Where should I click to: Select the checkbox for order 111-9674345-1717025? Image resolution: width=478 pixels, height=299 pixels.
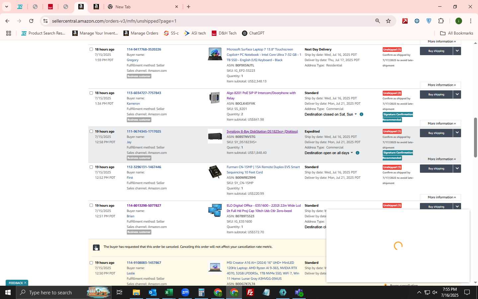91,131
